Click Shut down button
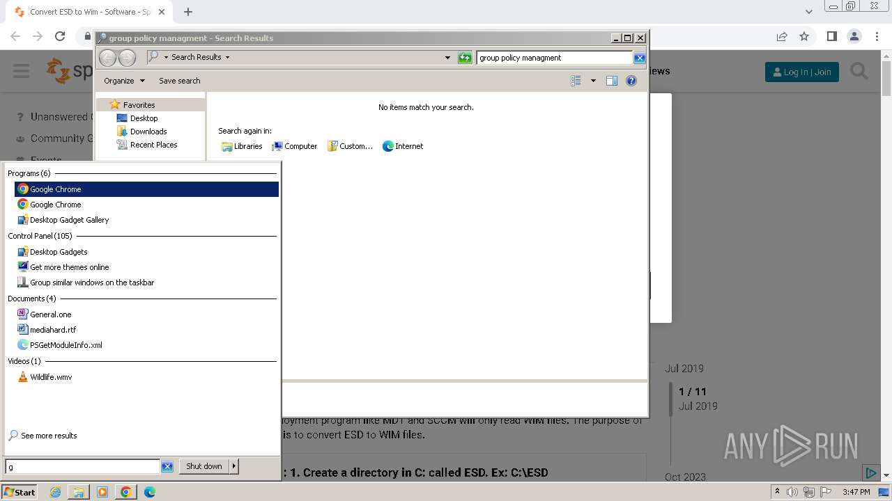Viewport: 892px width, 501px height. 204,466
